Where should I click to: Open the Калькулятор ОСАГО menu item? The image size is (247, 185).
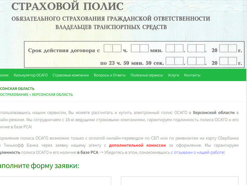[31, 75]
